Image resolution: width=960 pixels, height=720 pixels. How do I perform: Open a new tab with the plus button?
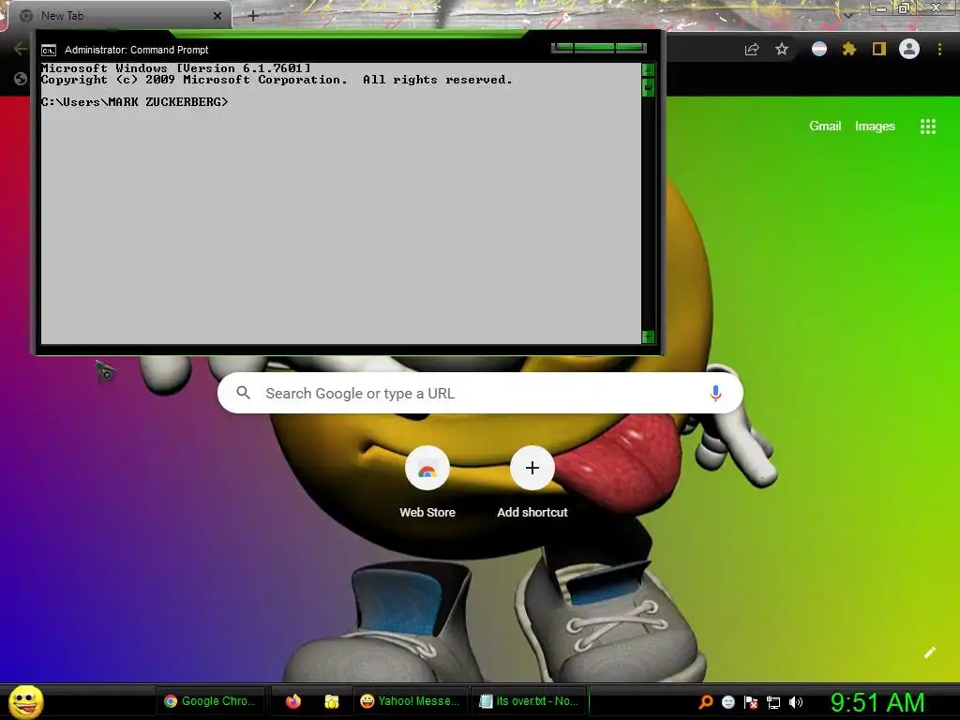253,16
